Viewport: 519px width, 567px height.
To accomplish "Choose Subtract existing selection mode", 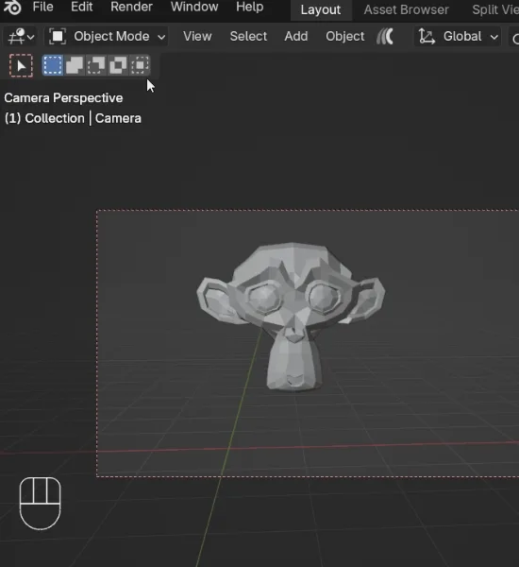I will pos(96,65).
